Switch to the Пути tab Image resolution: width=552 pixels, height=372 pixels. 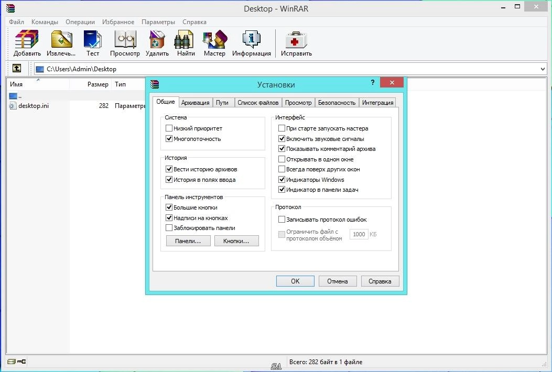pyautogui.click(x=222, y=102)
